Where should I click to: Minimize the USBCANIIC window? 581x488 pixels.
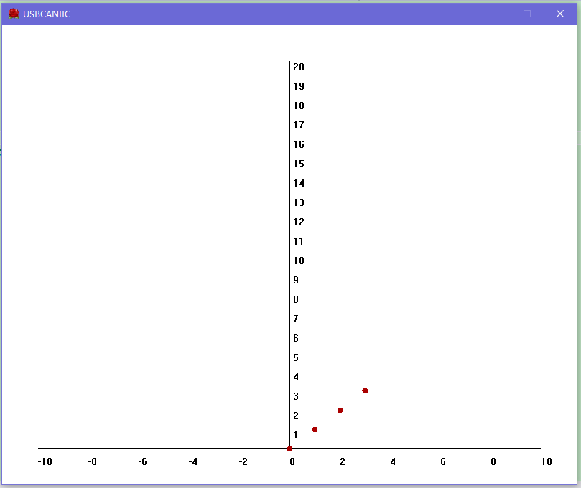495,14
